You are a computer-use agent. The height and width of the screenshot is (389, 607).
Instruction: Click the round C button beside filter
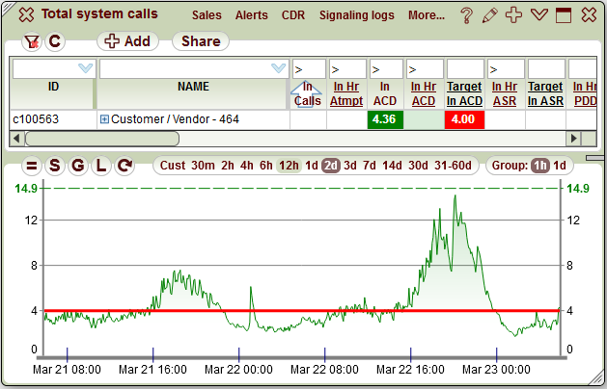[x=55, y=41]
